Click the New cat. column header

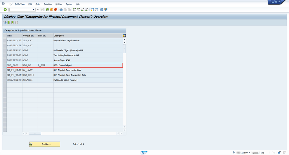pyautogui.click(x=45, y=36)
